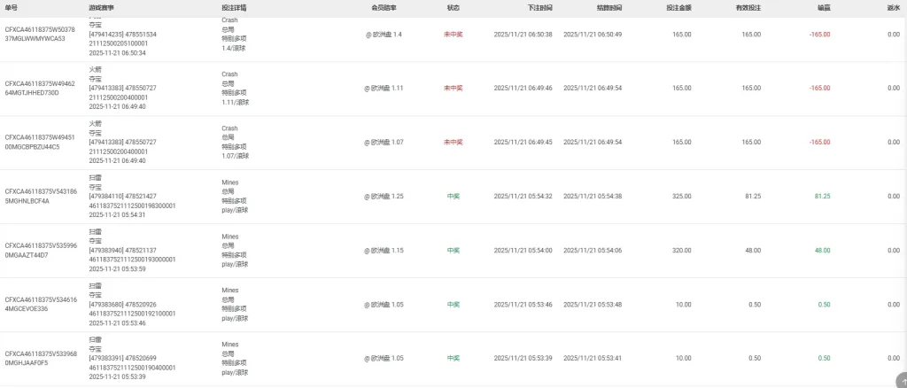The width and height of the screenshot is (907, 388).
Task: Click the 81.25 green win amount
Action: tap(822, 196)
